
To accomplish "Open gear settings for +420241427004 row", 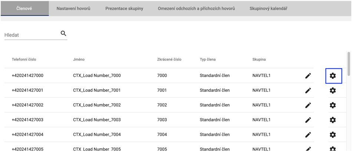I will 333,134.
